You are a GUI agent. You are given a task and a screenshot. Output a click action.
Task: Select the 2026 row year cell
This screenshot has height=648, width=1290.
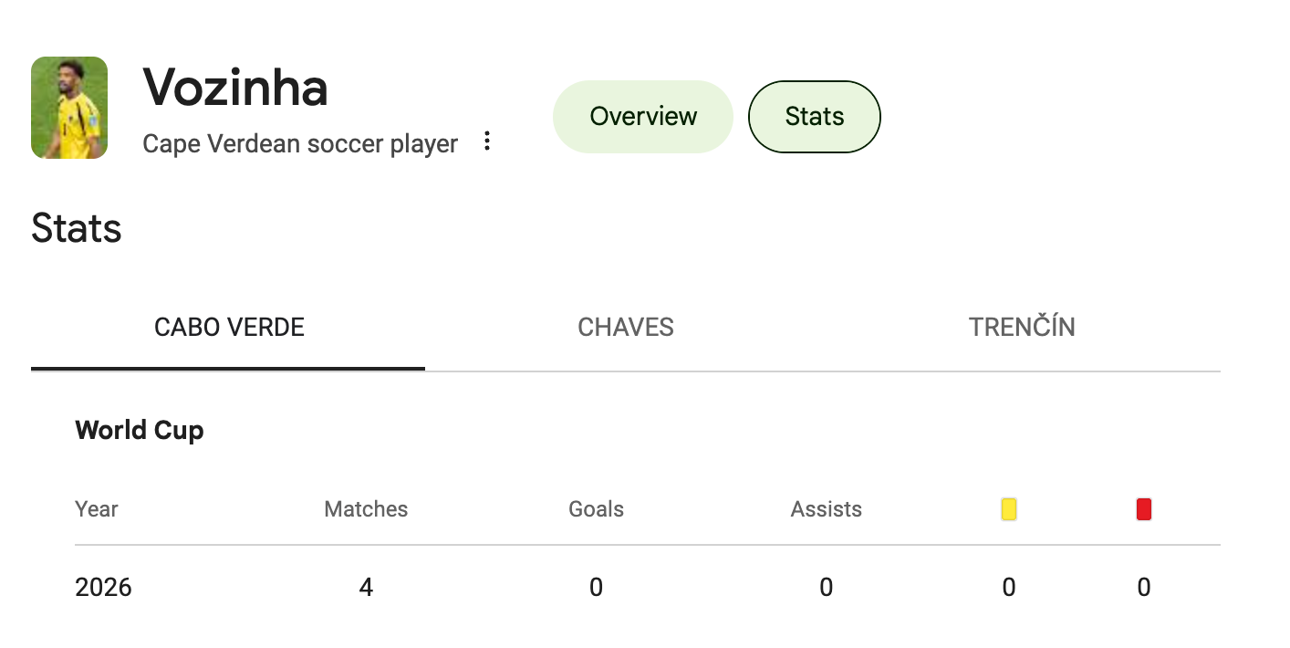103,587
